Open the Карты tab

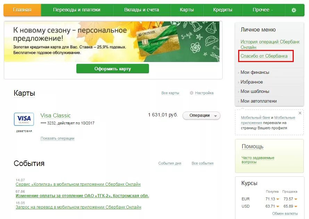coord(187,10)
